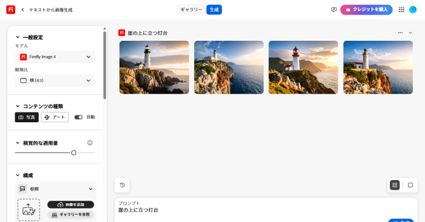
Task: Show info for 視覚的な適用量
Action: pos(90,143)
